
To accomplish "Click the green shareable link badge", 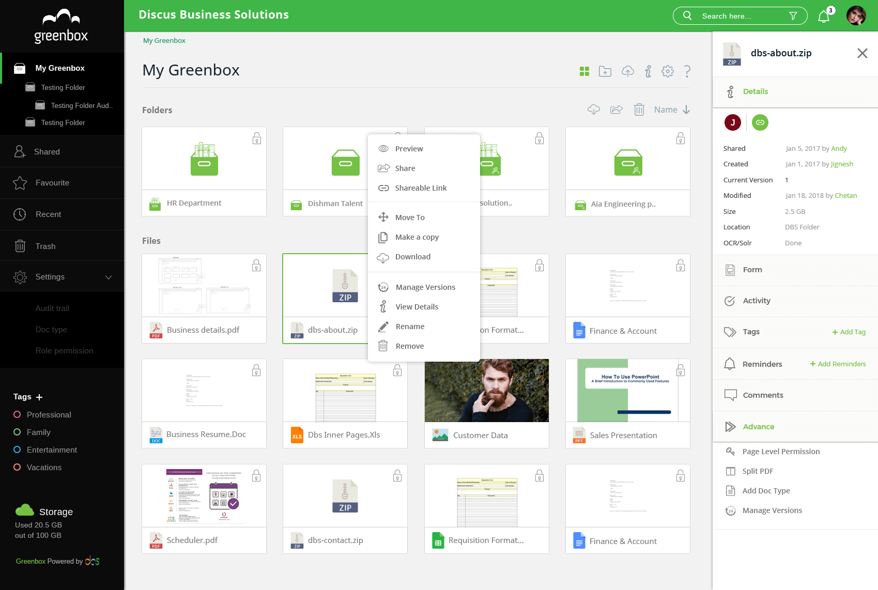I will (x=760, y=122).
